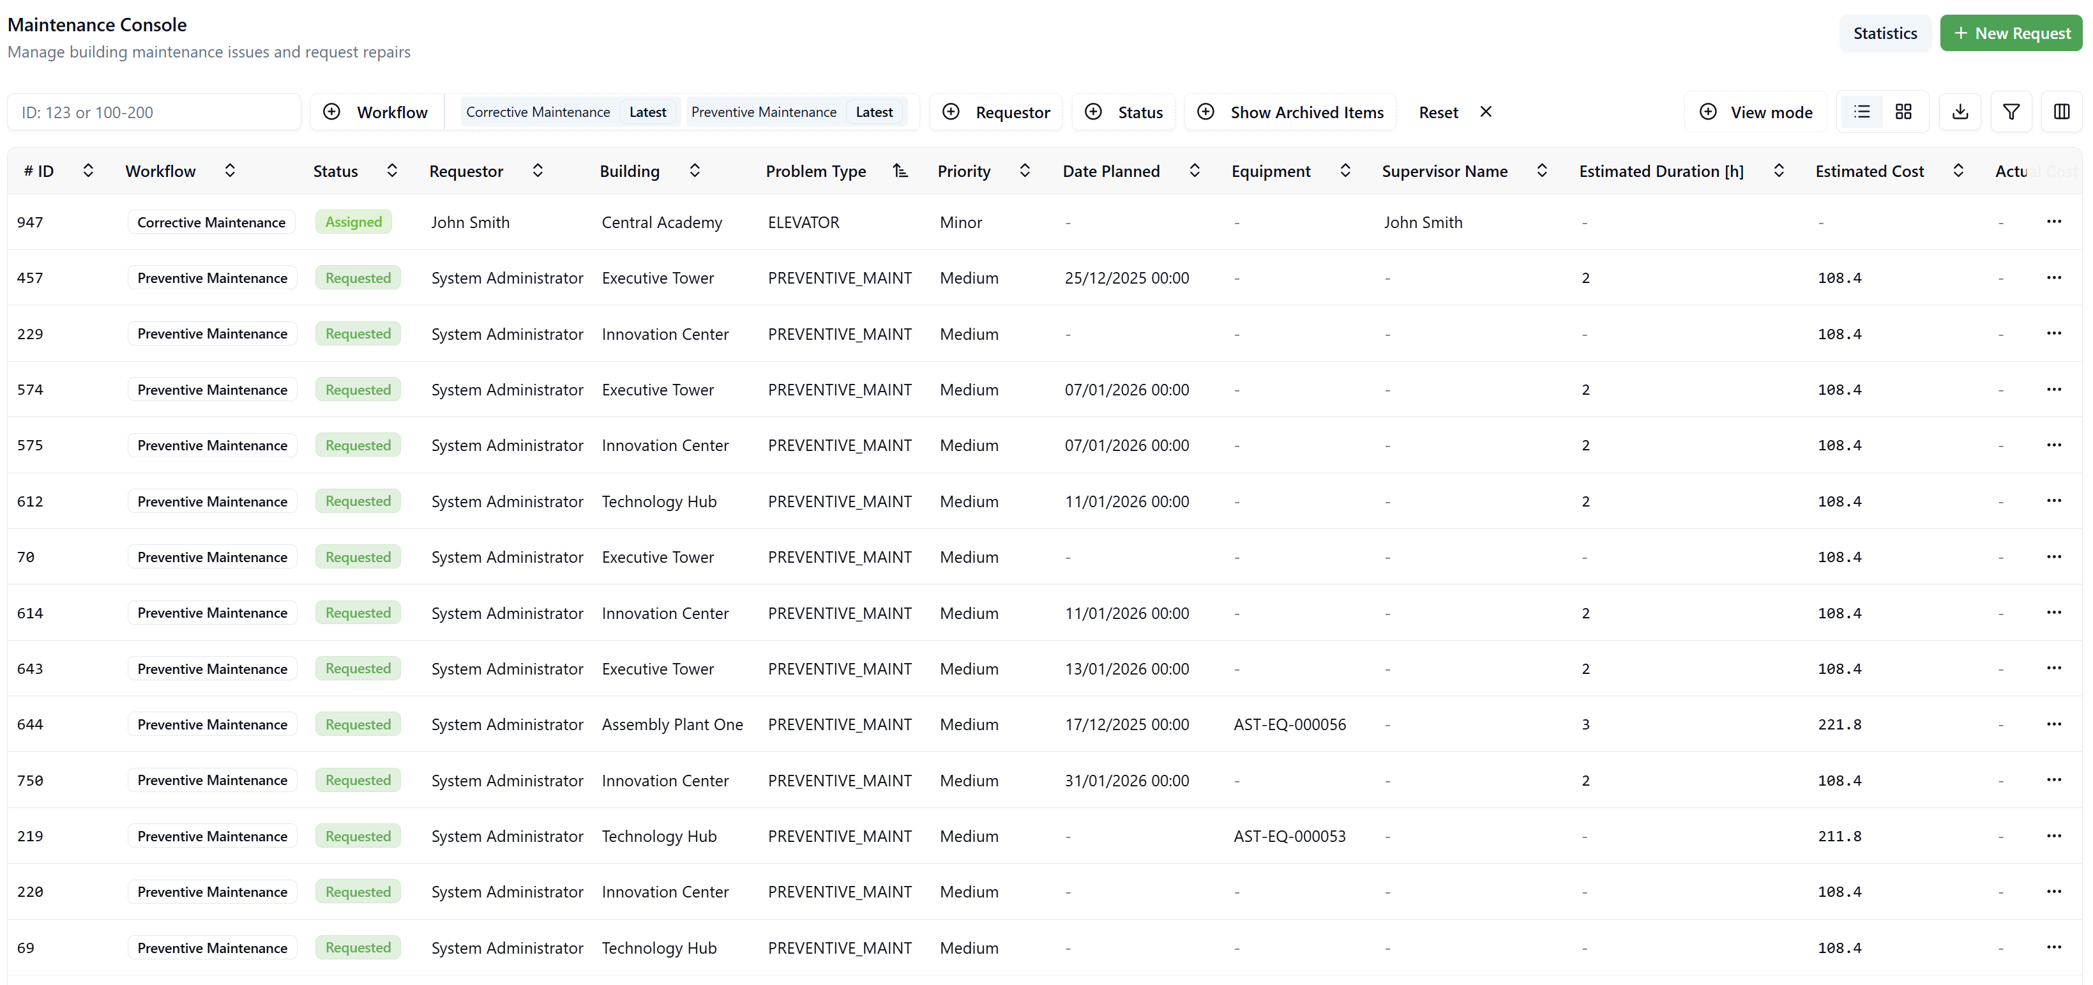Click supervisor John Smith in row 947
The width and height of the screenshot is (2093, 985).
point(1423,222)
